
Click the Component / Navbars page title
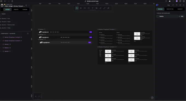point(8,33)
